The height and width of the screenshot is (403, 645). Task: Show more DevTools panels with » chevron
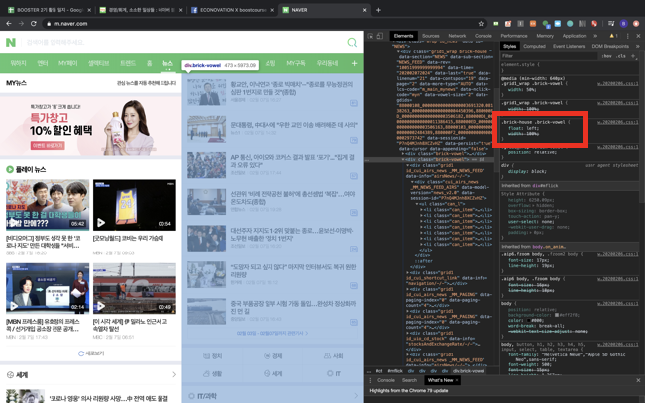click(x=595, y=36)
